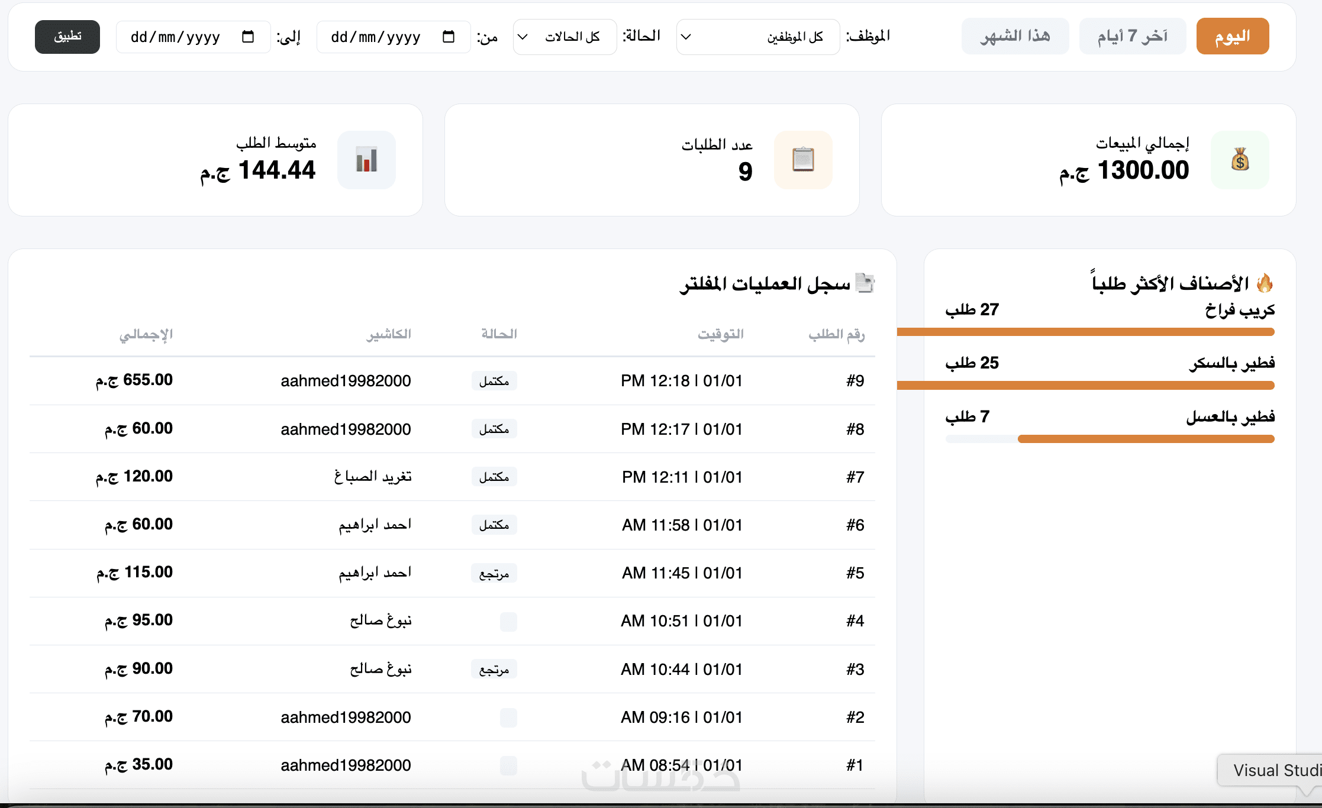The image size is (1322, 808).
Task: Select the 'اليوم' today filter tab
Action: click(x=1232, y=36)
